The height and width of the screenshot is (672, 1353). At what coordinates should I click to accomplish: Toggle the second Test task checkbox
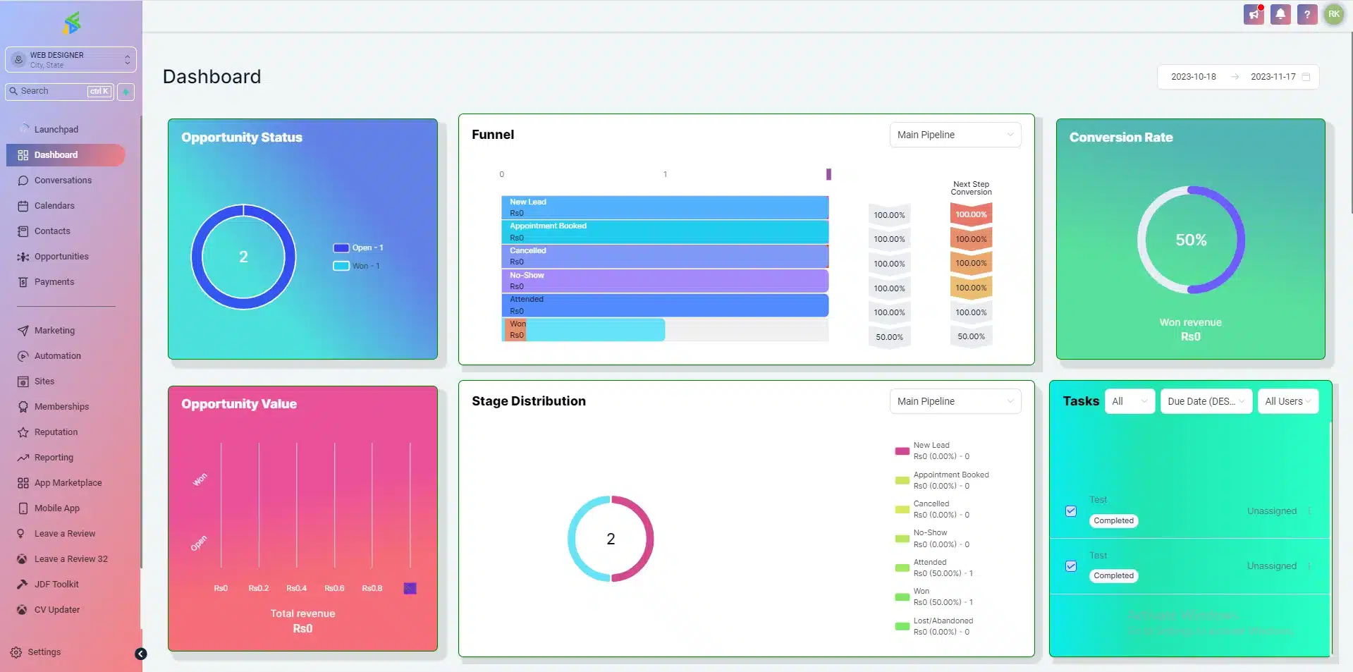point(1071,566)
